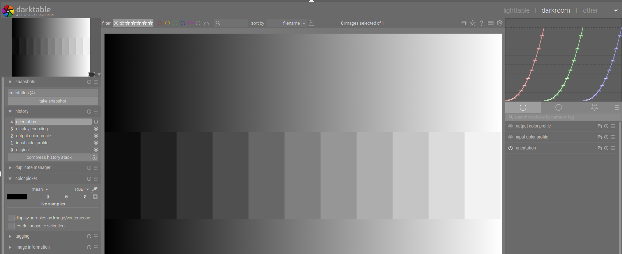Filter by yellow color label
Image resolution: width=622 pixels, height=254 pixels.
point(167,23)
